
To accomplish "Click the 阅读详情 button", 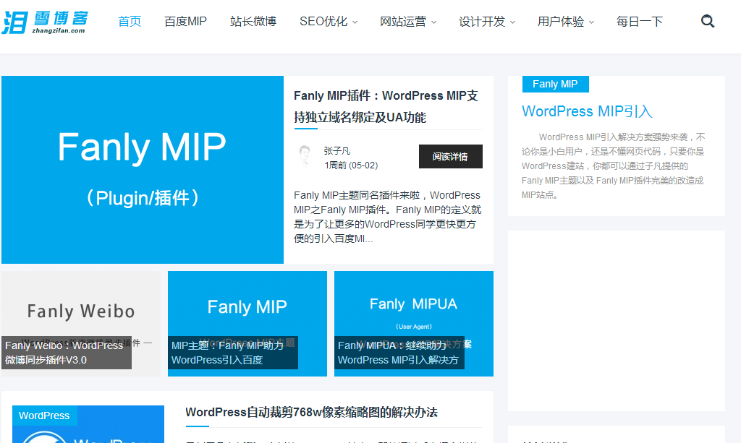I will (450, 157).
